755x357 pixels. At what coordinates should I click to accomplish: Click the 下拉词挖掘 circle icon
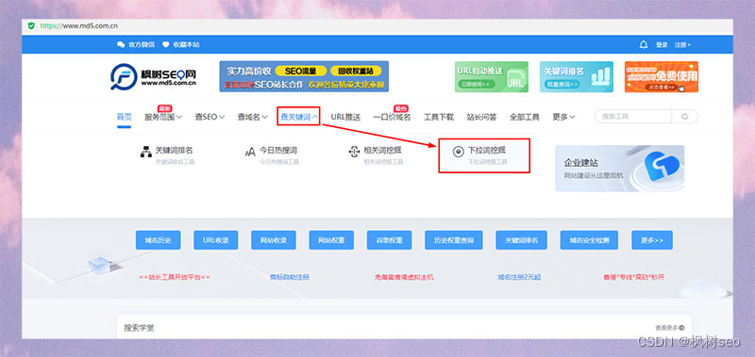point(459,152)
